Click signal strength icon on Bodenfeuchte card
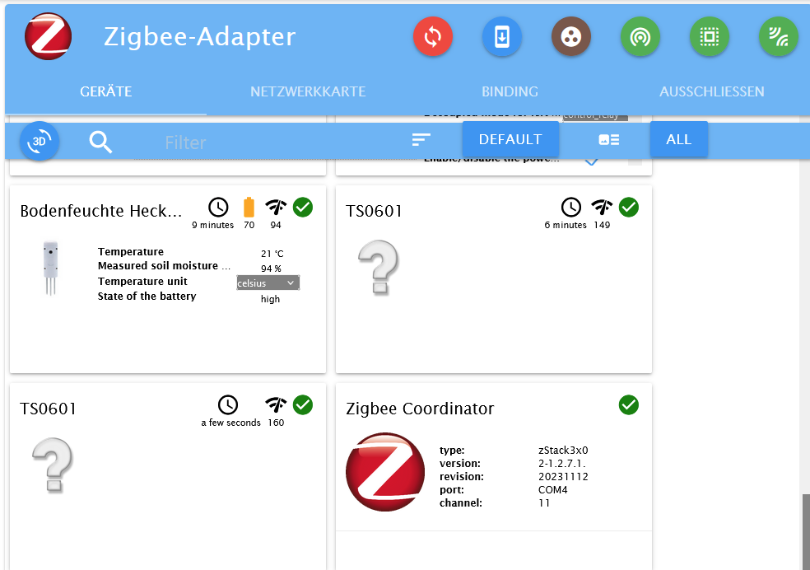This screenshot has width=810, height=570. point(276,208)
